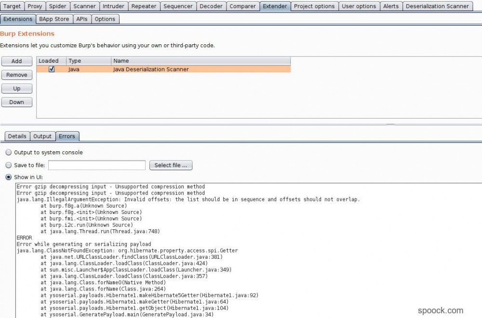Switch to the APIs sub-tab

coord(82,19)
